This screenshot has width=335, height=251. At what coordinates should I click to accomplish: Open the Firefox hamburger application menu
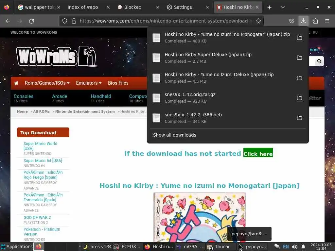pyautogui.click(x=327, y=21)
